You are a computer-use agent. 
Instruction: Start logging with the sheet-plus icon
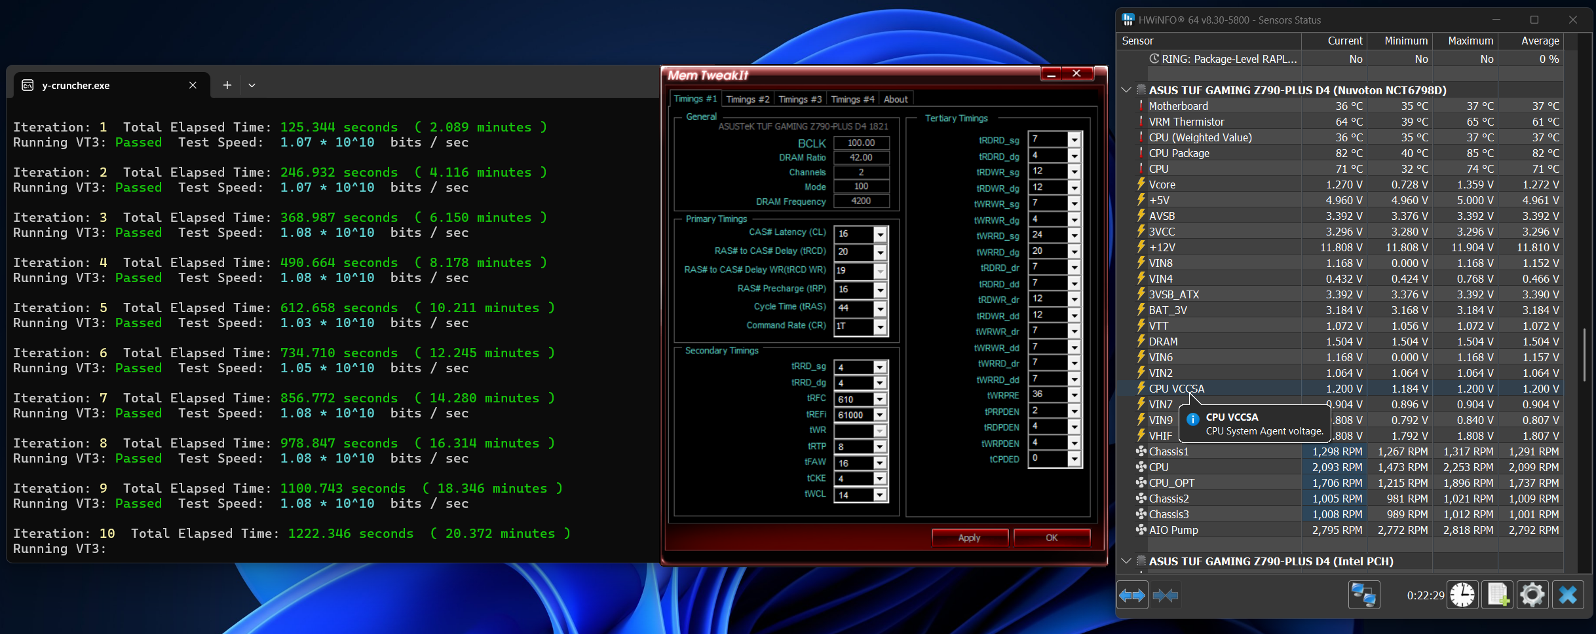coord(1498,595)
